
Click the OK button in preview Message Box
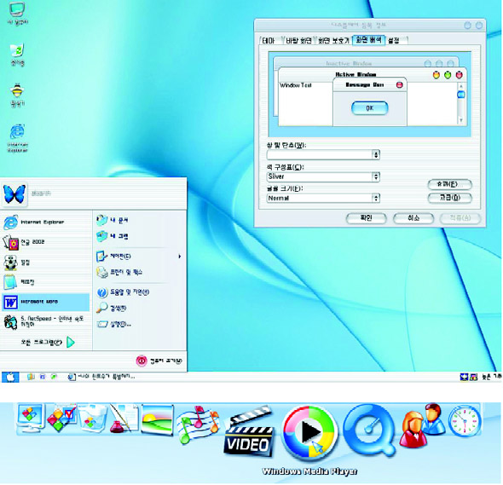pyautogui.click(x=369, y=108)
